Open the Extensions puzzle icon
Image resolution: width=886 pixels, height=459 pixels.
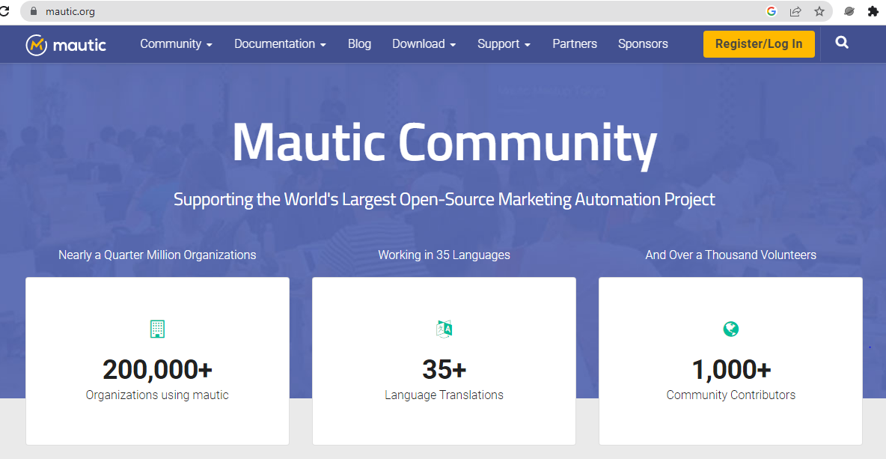point(873,11)
